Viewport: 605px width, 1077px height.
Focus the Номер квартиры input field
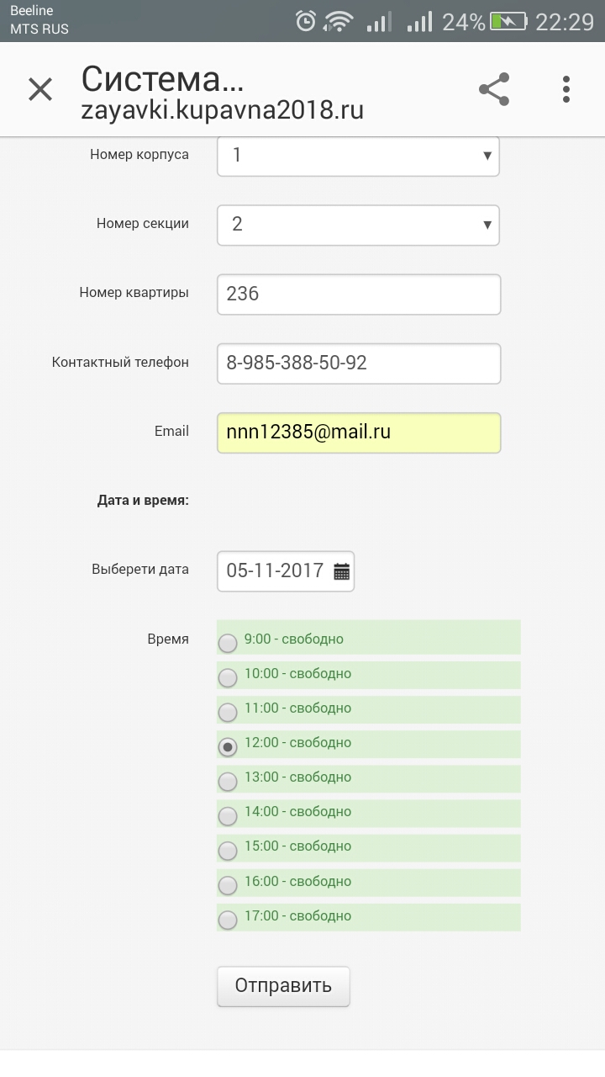point(359,294)
